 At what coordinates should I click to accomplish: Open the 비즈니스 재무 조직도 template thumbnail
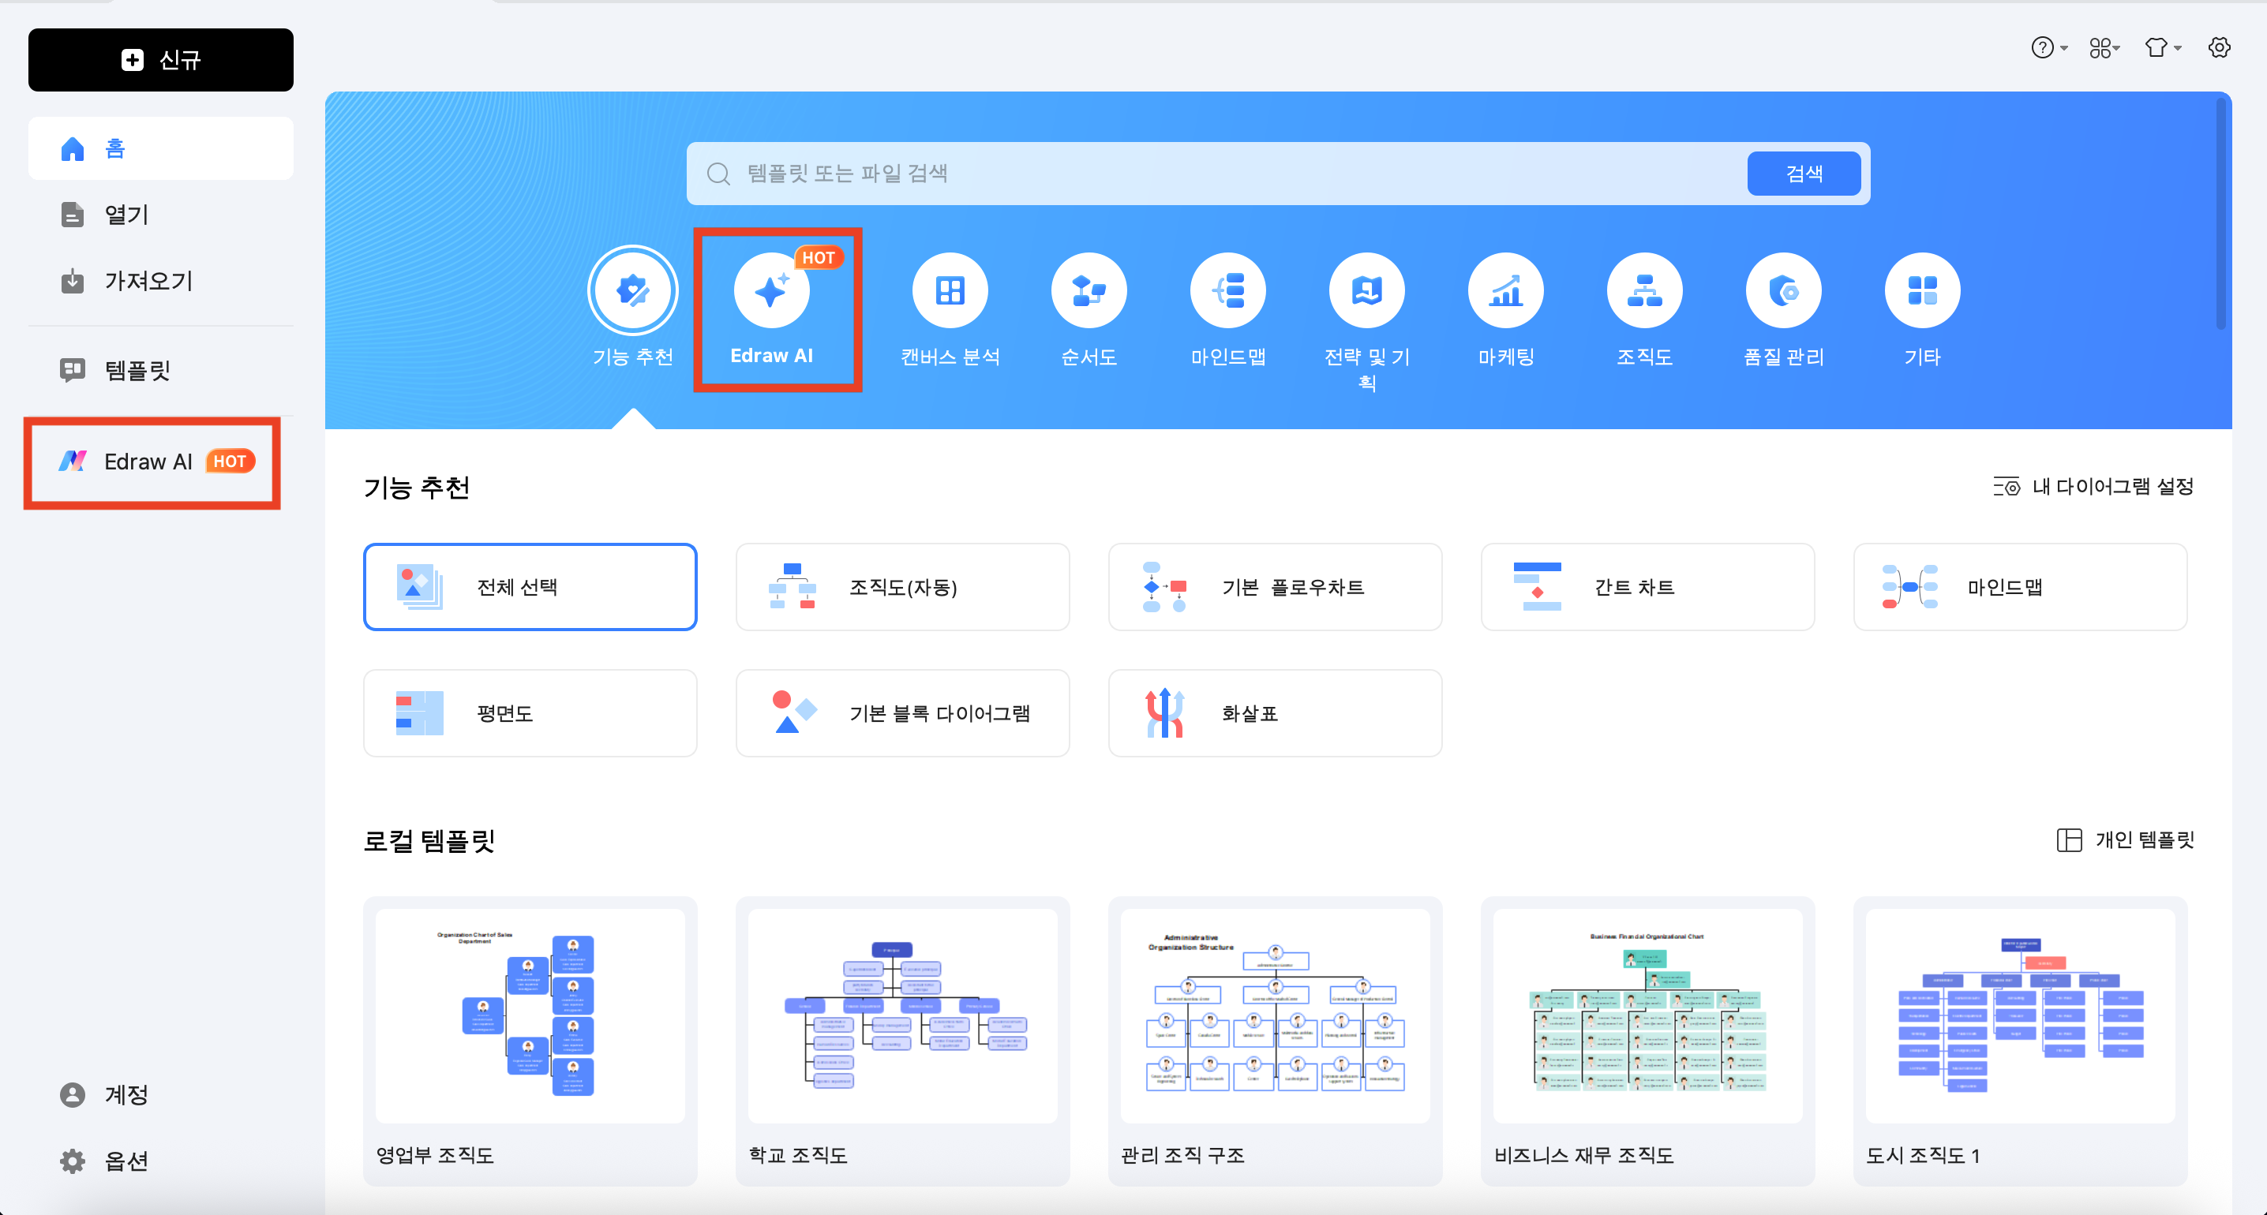1647,1016
